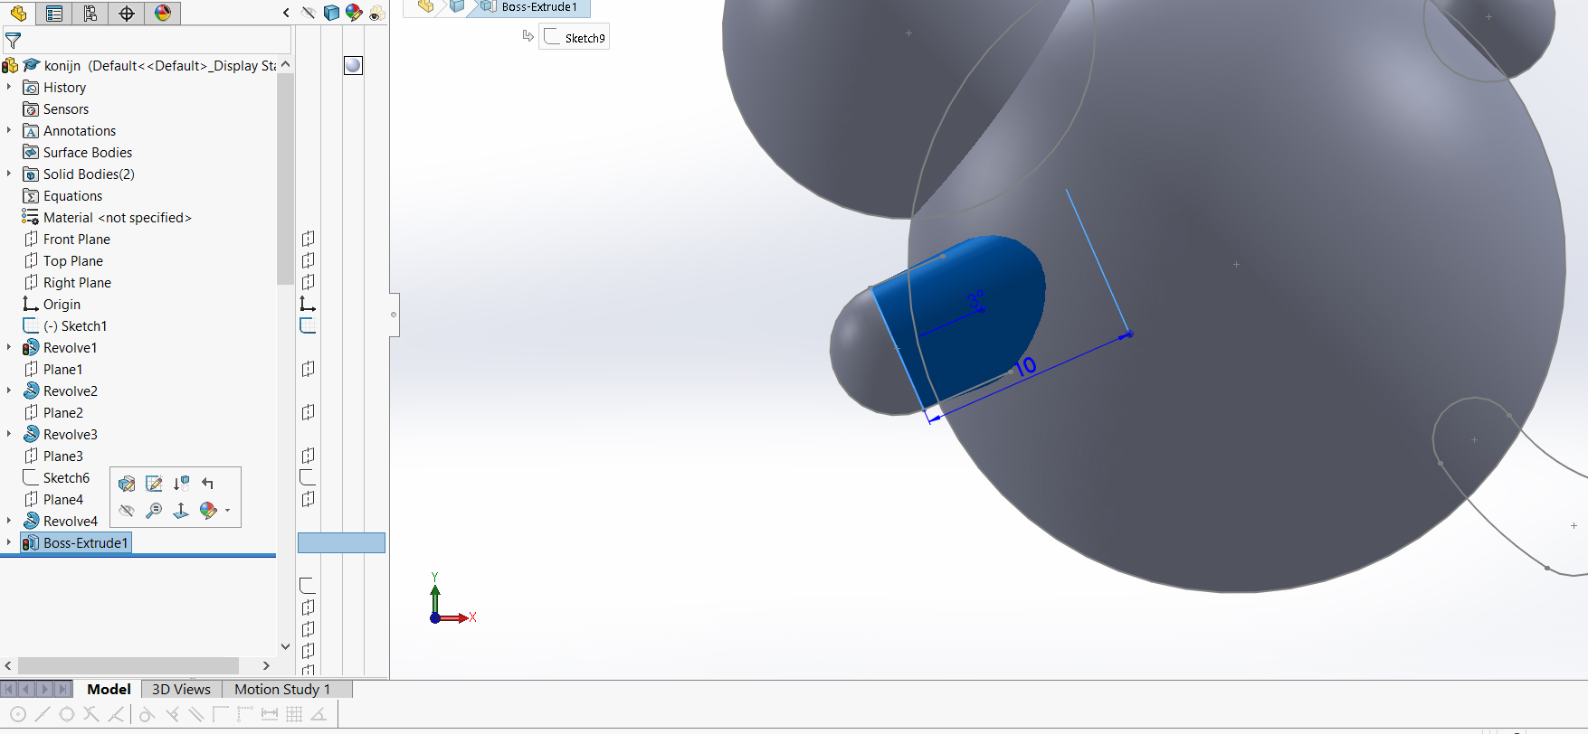Select Plane2 in the feature tree
Screen dimensions: 1588x734
click(62, 412)
